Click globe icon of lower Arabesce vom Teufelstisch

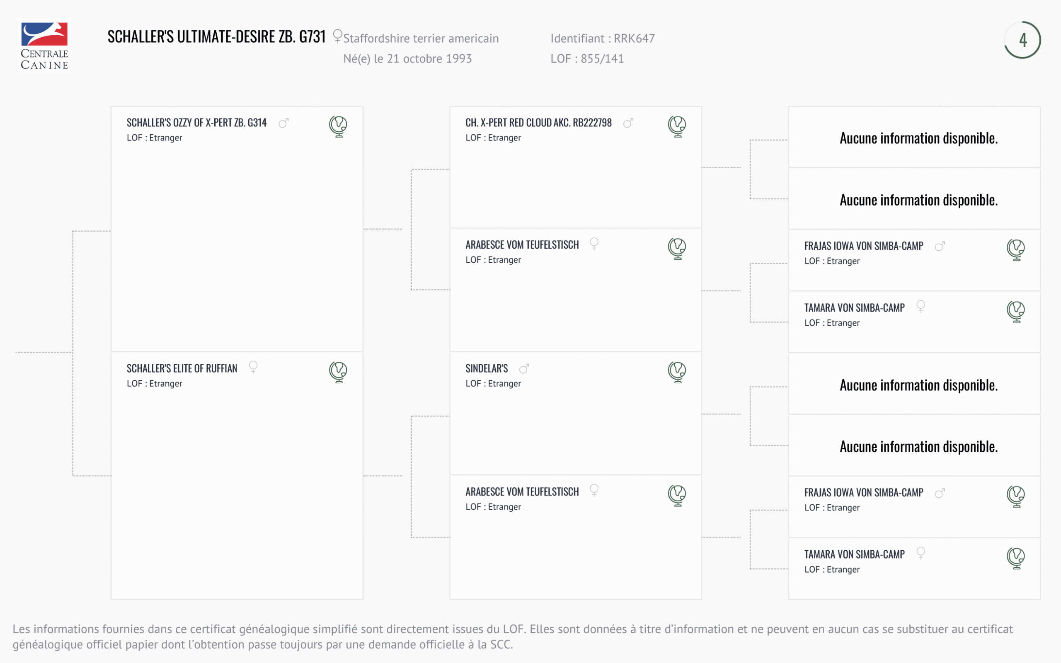(677, 495)
